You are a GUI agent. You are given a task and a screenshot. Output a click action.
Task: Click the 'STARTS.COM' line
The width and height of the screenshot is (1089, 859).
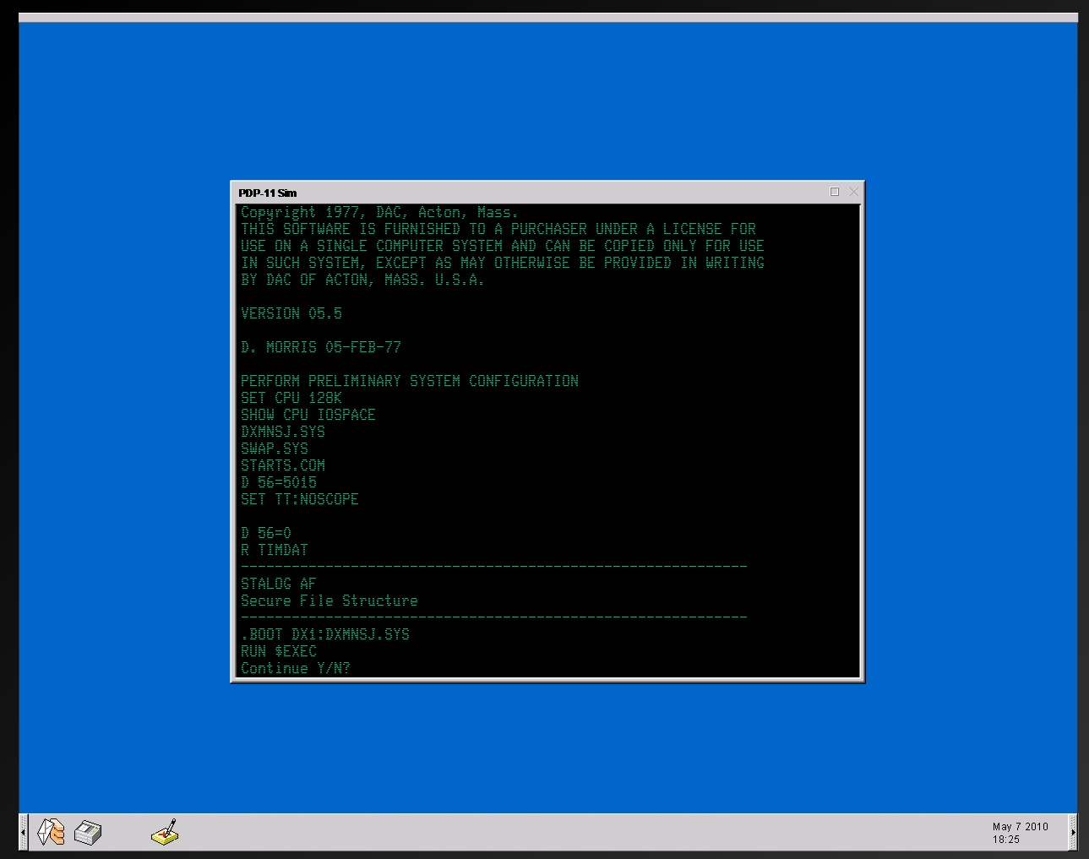283,465
